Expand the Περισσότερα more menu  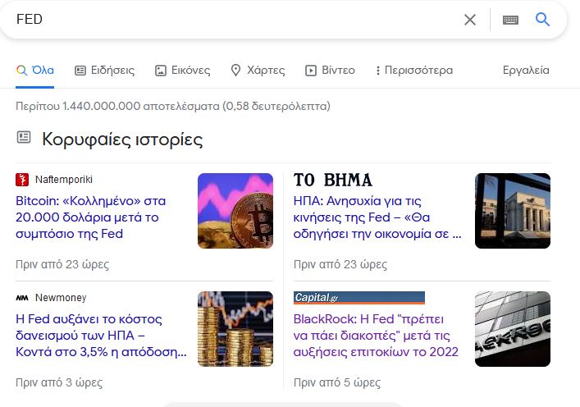click(414, 70)
